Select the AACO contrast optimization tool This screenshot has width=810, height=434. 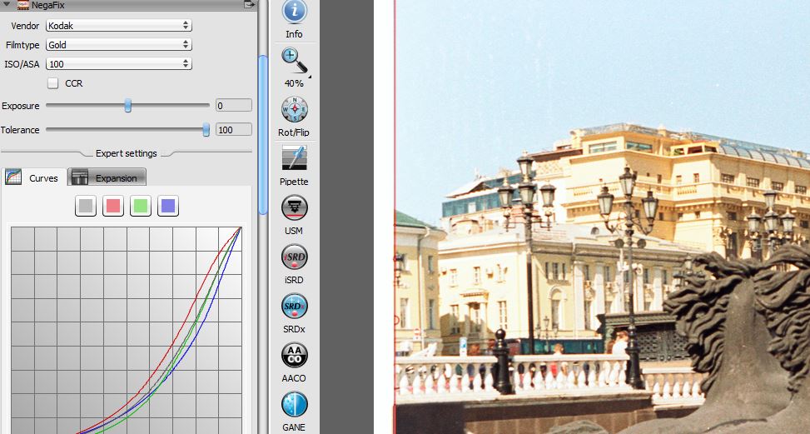click(294, 355)
